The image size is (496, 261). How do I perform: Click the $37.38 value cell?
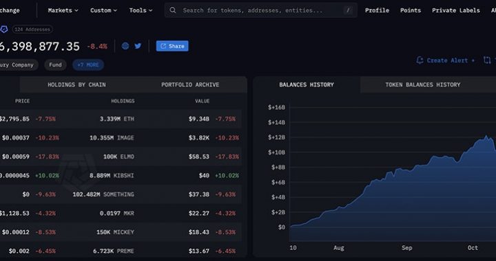[198, 194]
